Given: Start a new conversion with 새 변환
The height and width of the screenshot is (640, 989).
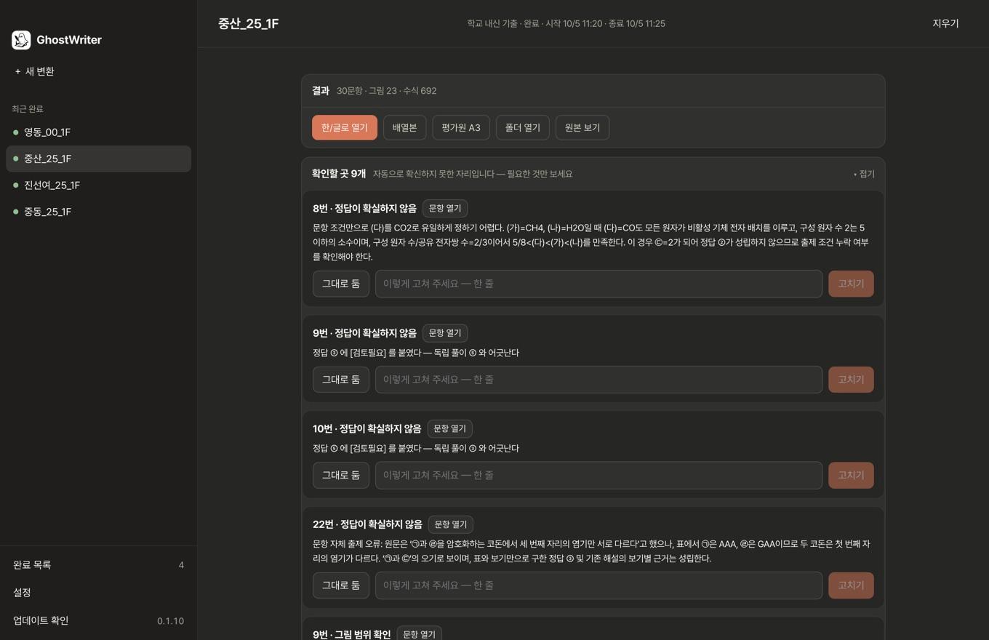Looking at the screenshot, I should (x=35, y=71).
